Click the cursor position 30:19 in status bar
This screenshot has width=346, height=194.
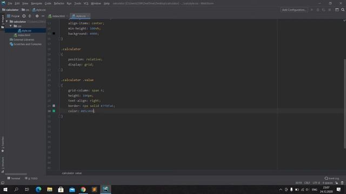298,183
